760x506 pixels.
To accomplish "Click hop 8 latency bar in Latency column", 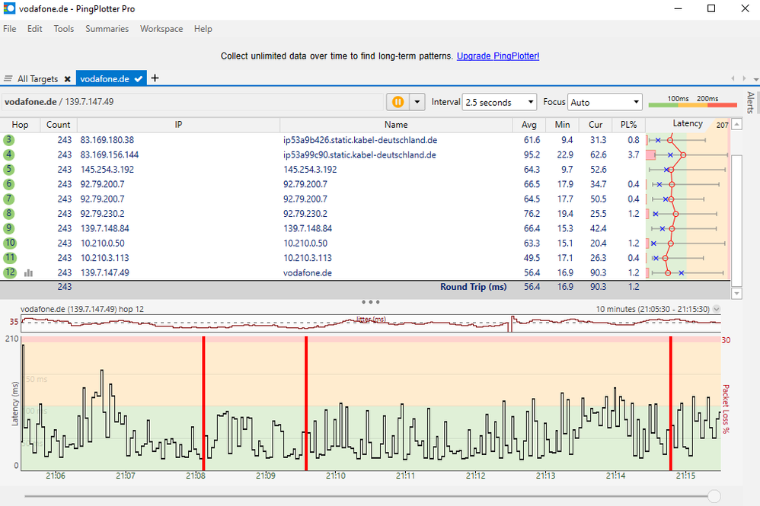I will coord(688,214).
